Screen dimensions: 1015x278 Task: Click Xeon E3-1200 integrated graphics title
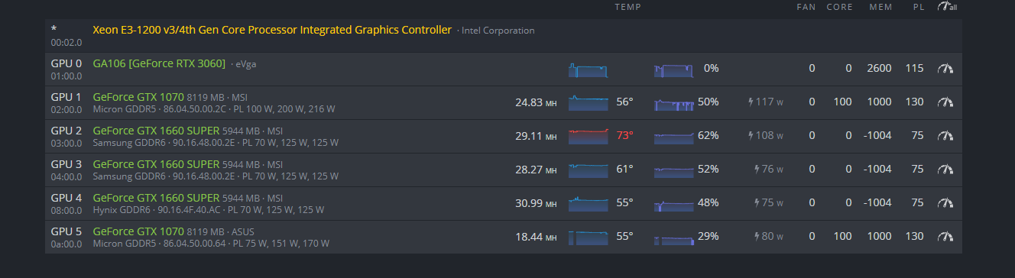272,30
